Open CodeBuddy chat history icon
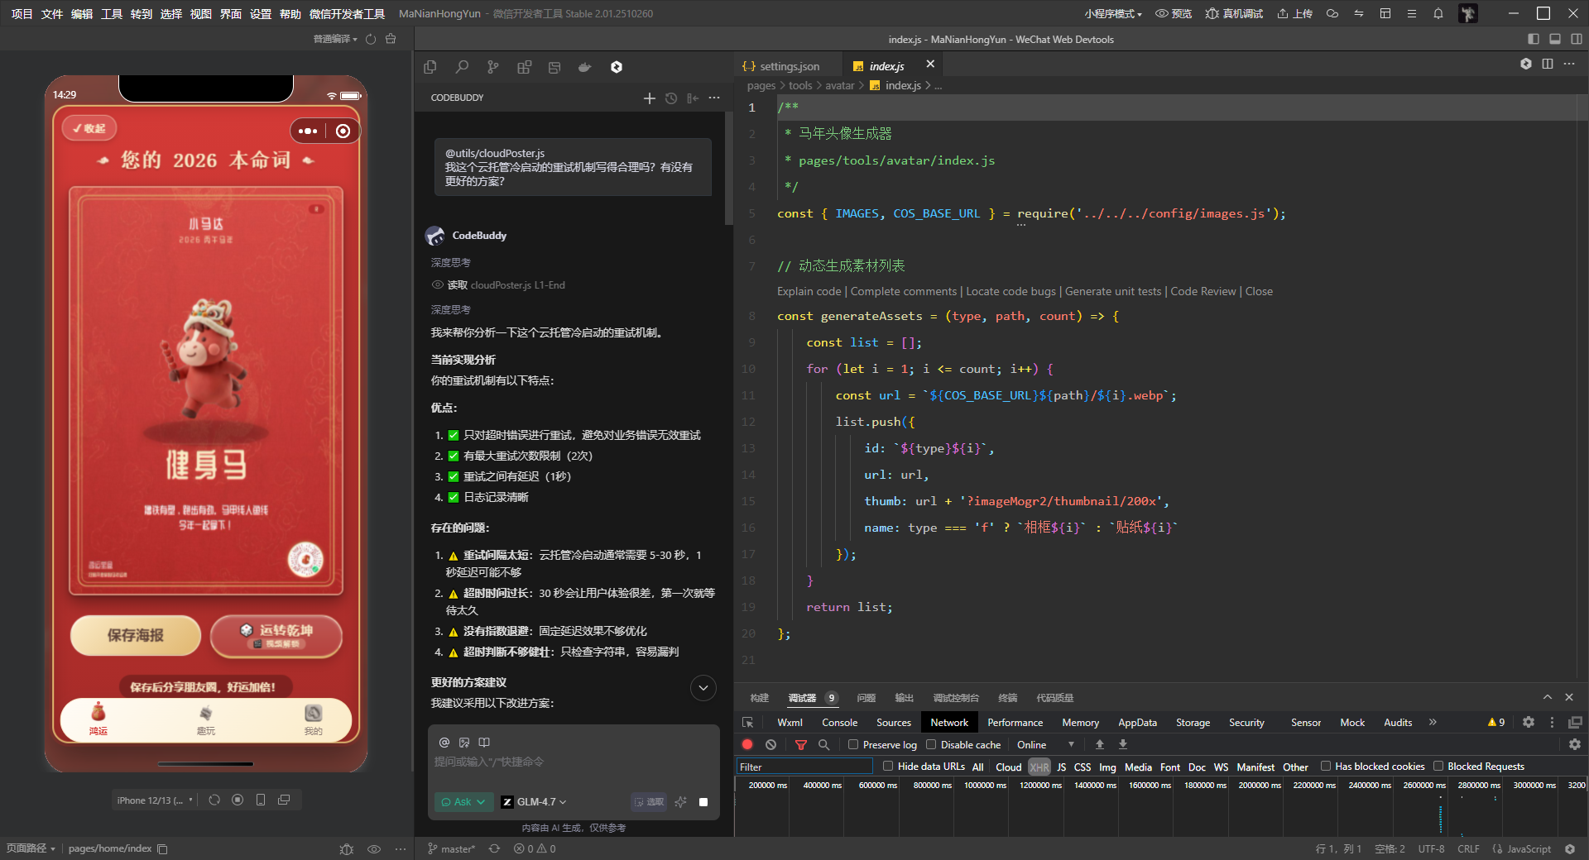This screenshot has height=860, width=1589. (671, 98)
